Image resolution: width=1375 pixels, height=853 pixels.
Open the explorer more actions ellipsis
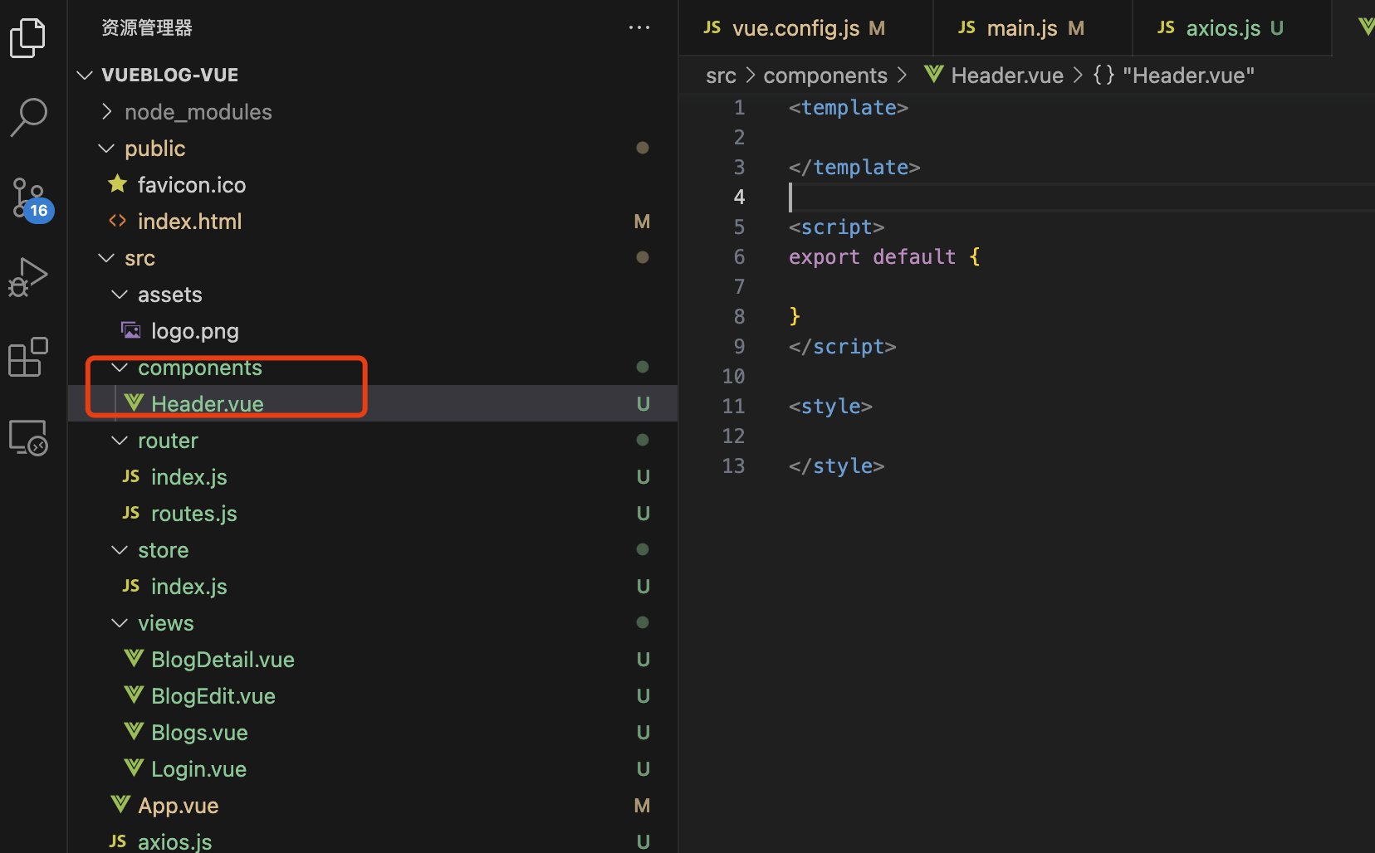coord(639,27)
